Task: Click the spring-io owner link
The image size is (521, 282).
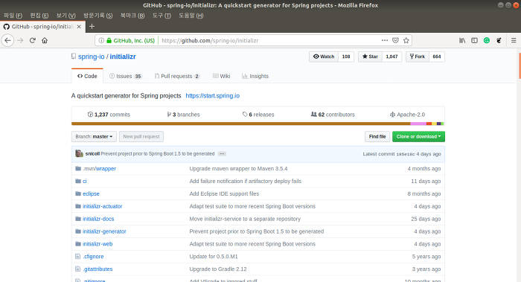Action: [92, 57]
